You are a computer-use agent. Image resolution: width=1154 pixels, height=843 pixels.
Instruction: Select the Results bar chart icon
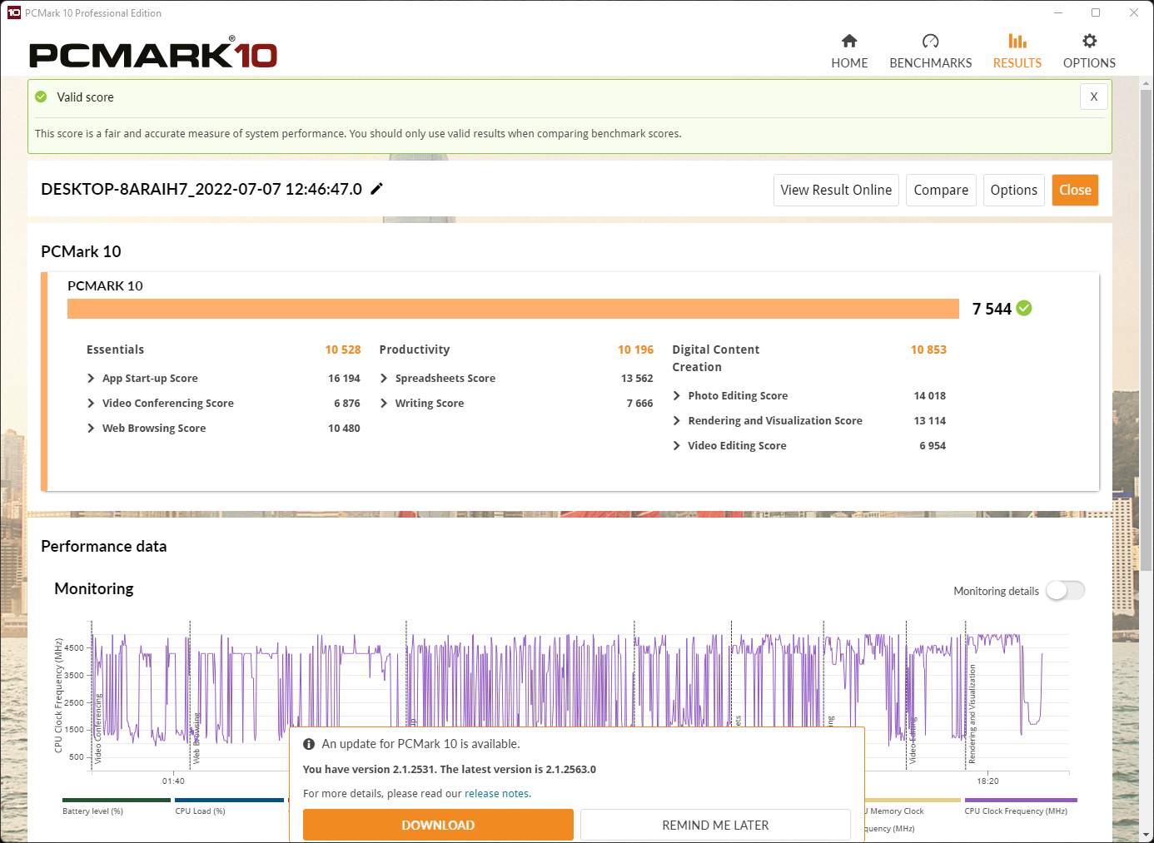click(1017, 42)
